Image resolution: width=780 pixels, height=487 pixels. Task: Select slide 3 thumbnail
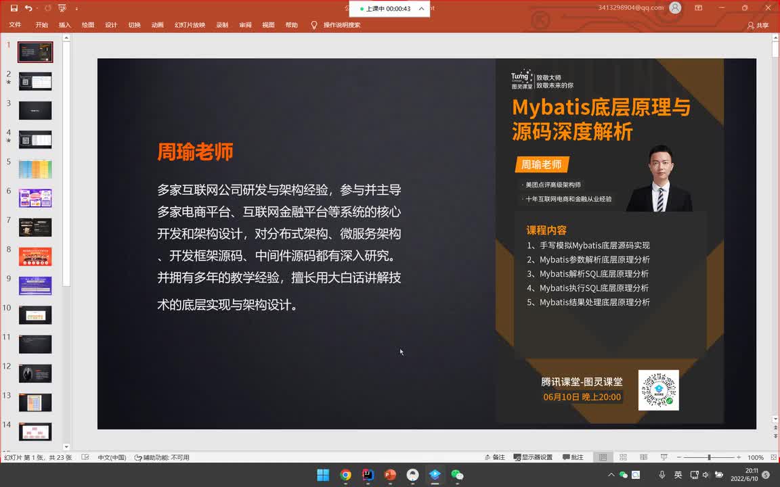[35, 110]
